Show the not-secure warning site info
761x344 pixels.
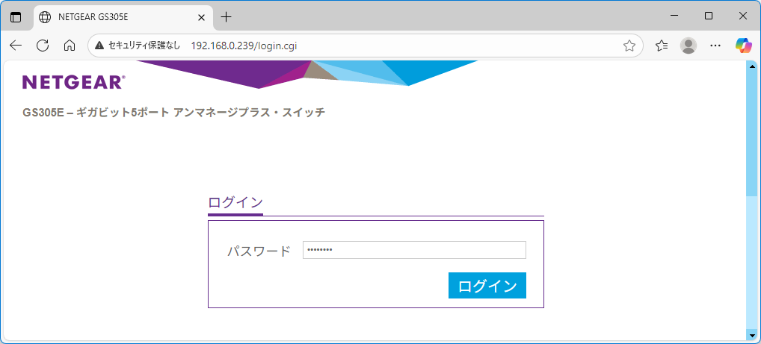pos(138,46)
